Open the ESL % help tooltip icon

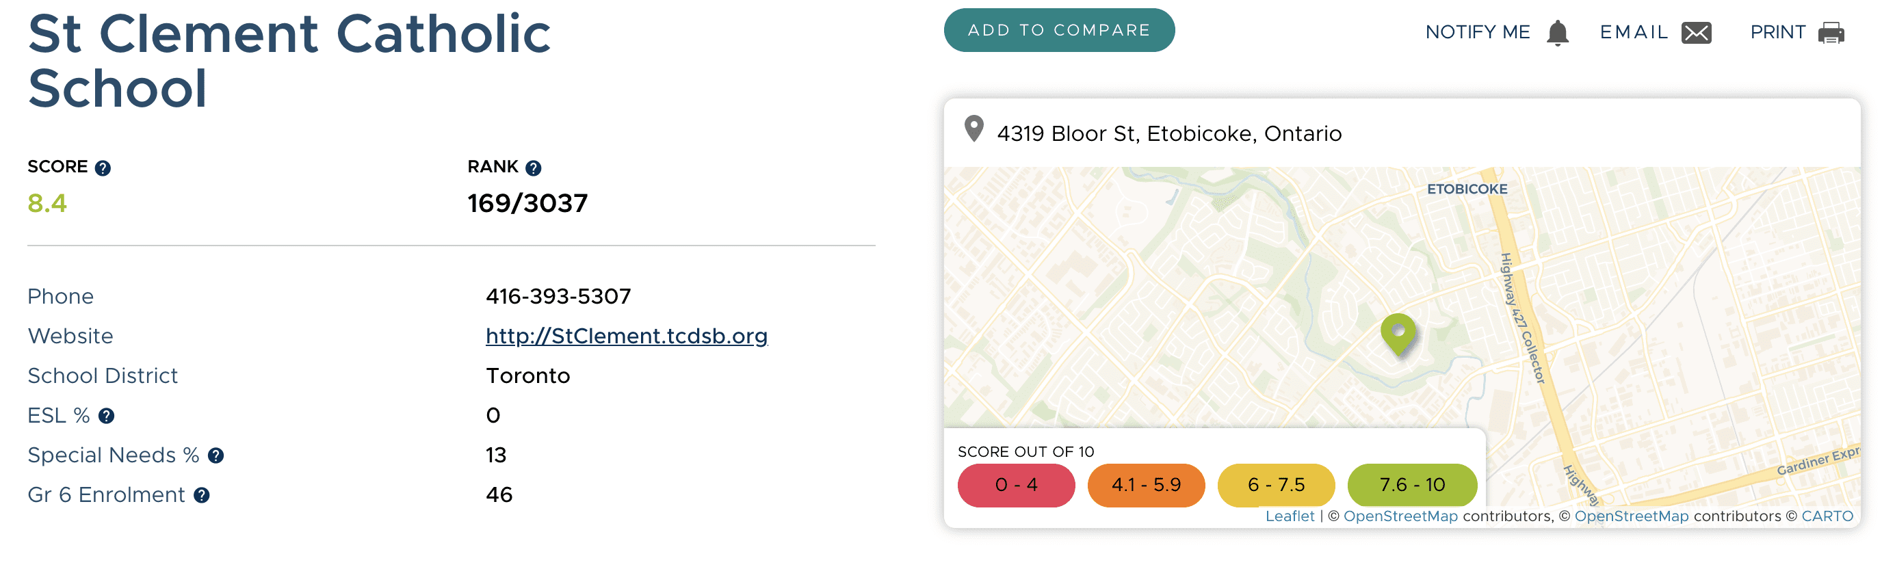point(107,416)
